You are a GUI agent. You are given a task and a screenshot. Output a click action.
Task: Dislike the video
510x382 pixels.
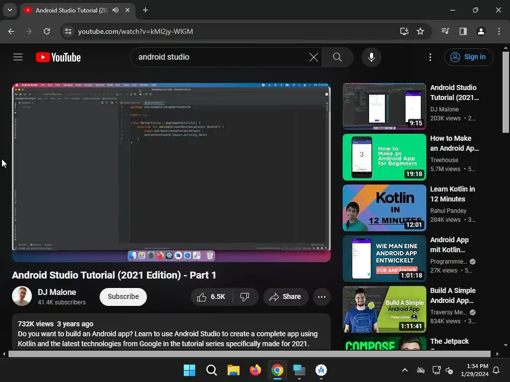[245, 296]
